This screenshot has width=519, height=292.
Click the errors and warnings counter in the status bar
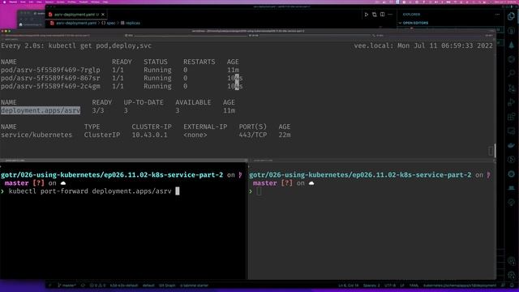point(97,285)
